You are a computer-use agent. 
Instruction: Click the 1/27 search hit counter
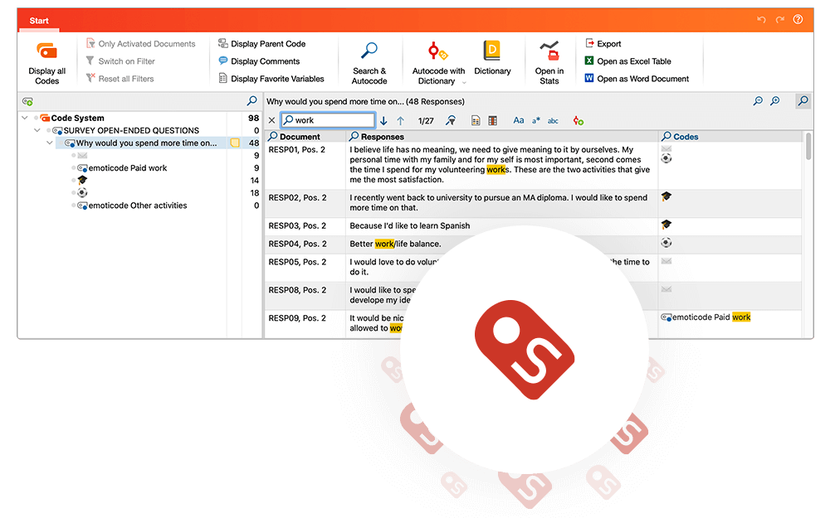click(426, 121)
